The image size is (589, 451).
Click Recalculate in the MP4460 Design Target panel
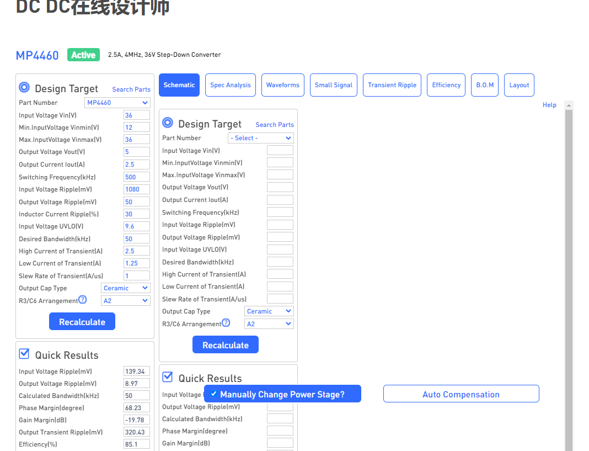(x=82, y=322)
